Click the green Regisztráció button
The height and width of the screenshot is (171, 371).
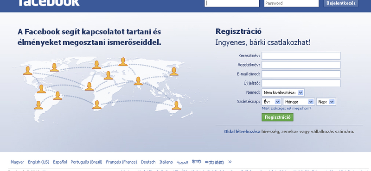277,117
